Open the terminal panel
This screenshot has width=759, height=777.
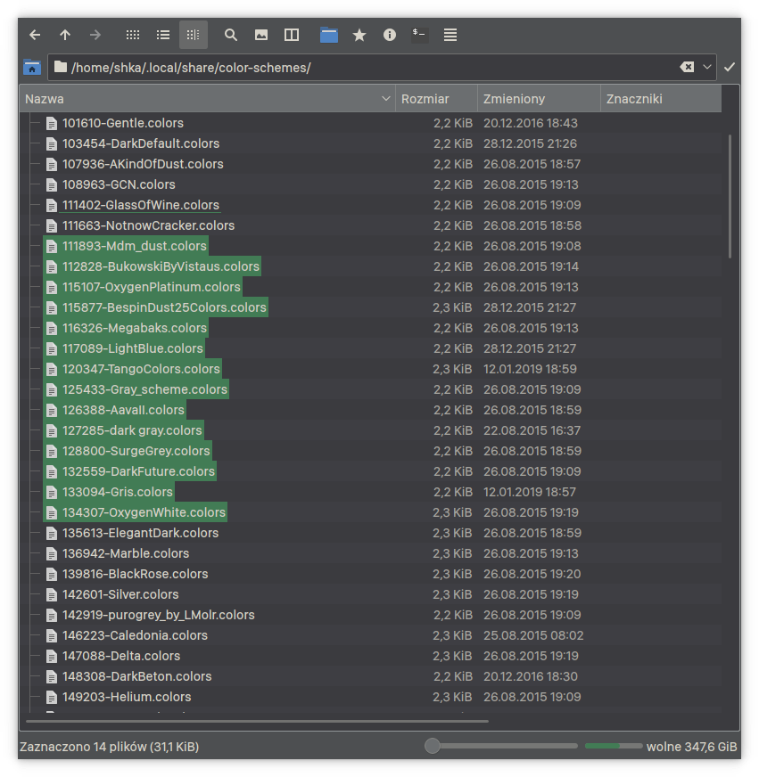pyautogui.click(x=420, y=35)
